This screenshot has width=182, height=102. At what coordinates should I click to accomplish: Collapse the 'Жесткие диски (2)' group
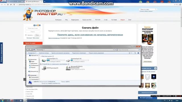pos(41,56)
